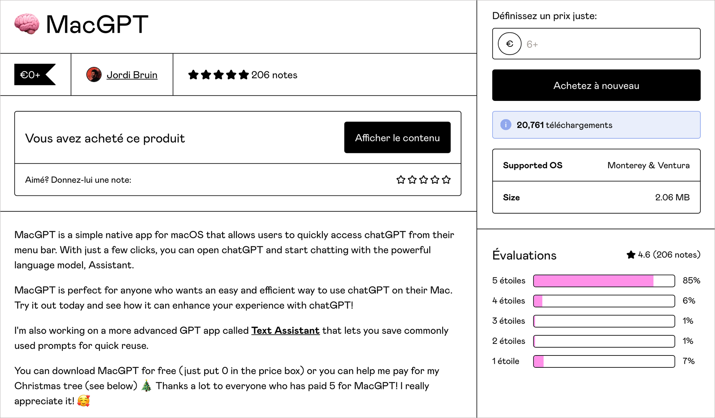Open Jordi Bruin's profile link
Image resolution: width=715 pixels, height=418 pixels.
[132, 75]
